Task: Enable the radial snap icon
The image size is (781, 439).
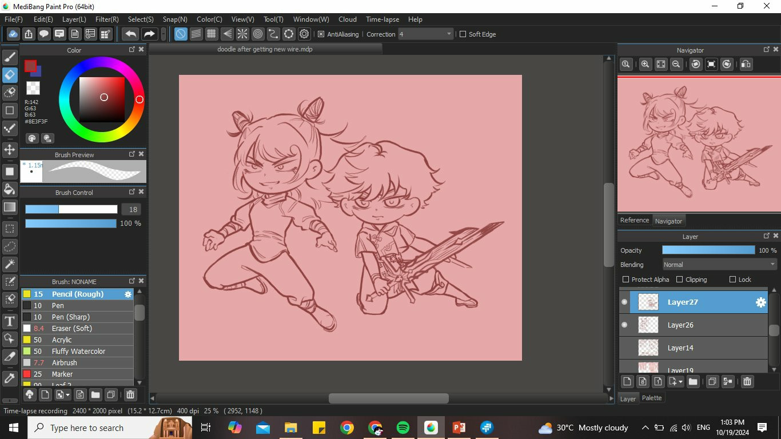Action: [242, 34]
